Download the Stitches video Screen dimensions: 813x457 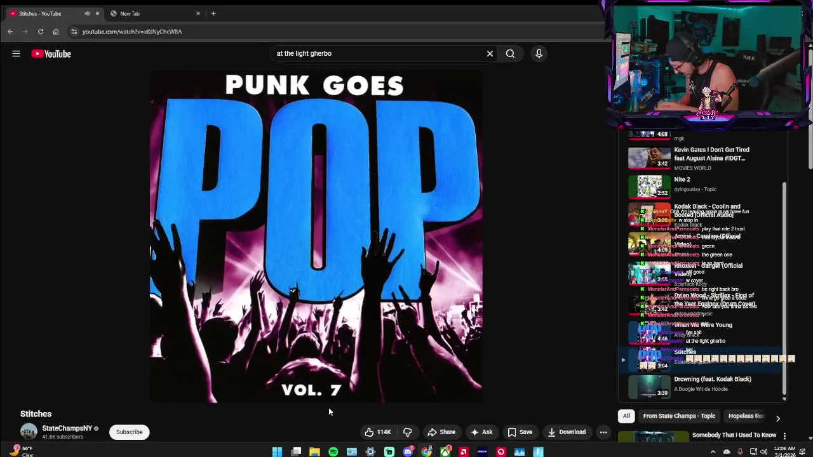(567, 432)
